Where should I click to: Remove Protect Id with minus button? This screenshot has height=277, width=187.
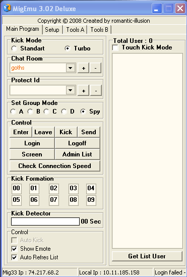click(x=96, y=90)
